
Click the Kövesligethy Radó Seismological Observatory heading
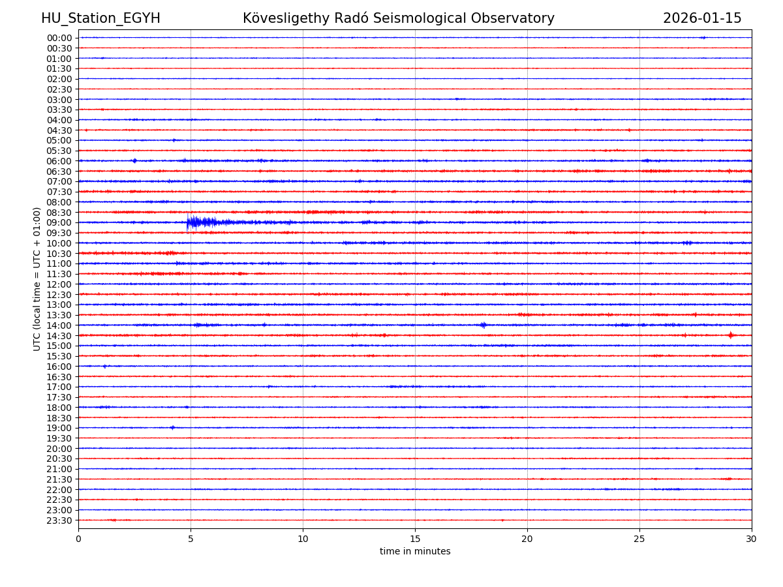point(398,19)
